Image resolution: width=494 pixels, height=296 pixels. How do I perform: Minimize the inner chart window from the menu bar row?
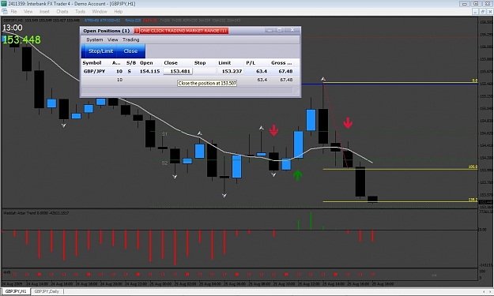(476, 12)
